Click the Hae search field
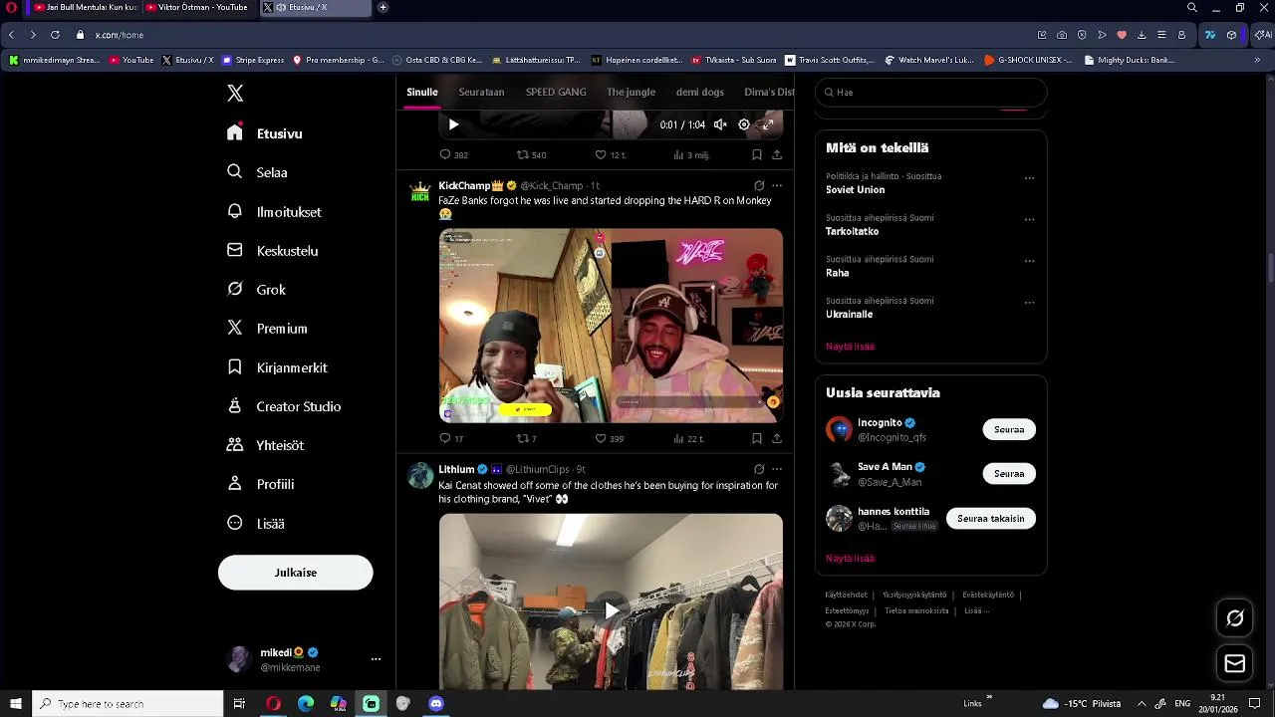The image size is (1275, 717). [x=931, y=92]
